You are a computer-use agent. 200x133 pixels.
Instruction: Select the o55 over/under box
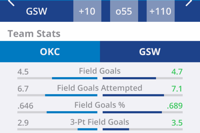point(123,11)
